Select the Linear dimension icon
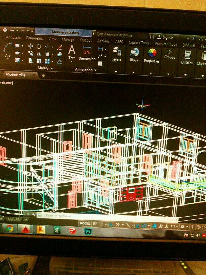The height and width of the screenshot is (275, 206). click(100, 49)
